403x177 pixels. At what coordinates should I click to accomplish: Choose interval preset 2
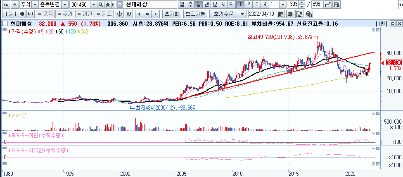[x=249, y=5]
